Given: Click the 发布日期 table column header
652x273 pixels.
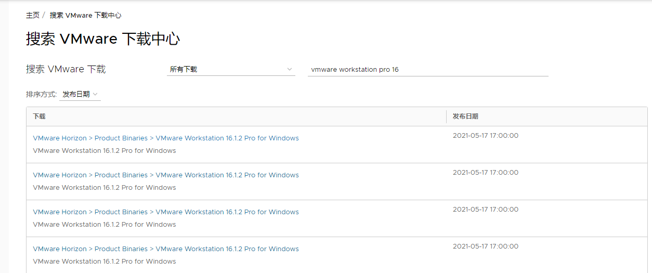Looking at the screenshot, I should 465,116.
